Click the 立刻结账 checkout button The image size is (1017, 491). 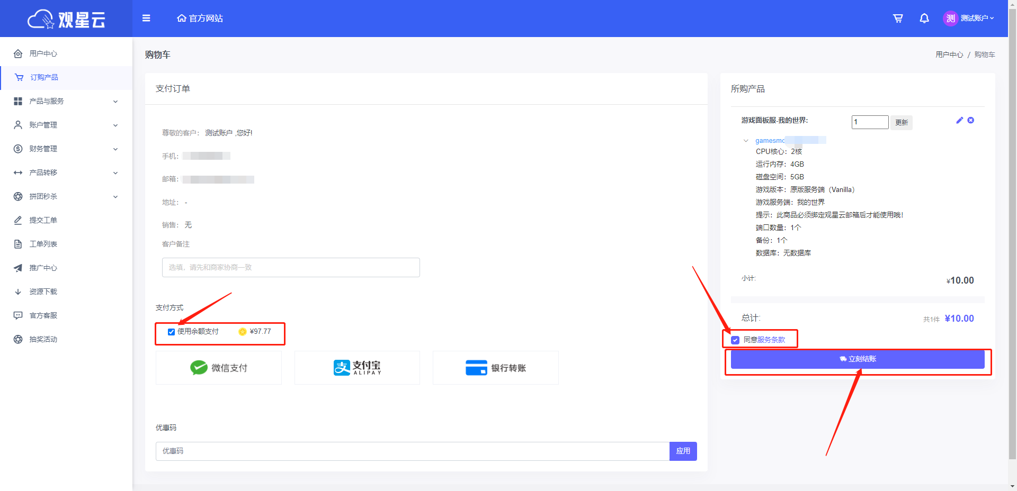coord(857,359)
